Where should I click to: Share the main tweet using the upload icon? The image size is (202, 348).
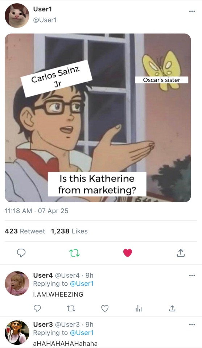pyautogui.click(x=181, y=253)
